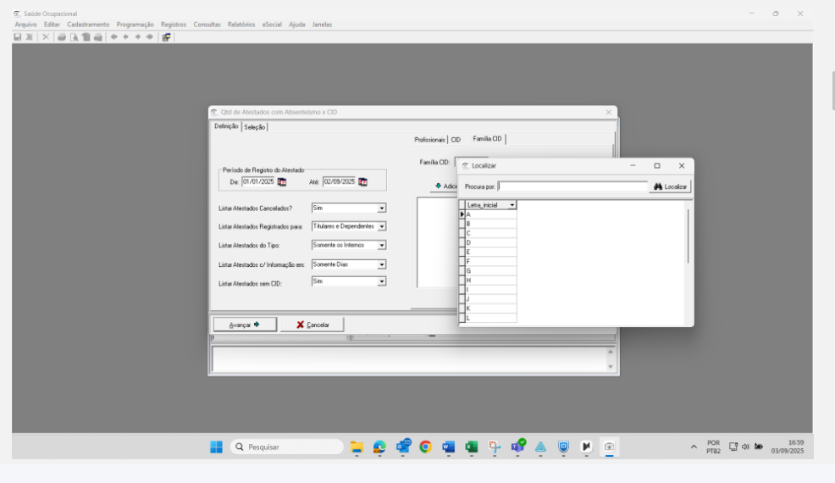The image size is (835, 483).
Task: Expand 'Listar Atestados do Tipo' dropdown
Action: pyautogui.click(x=381, y=245)
